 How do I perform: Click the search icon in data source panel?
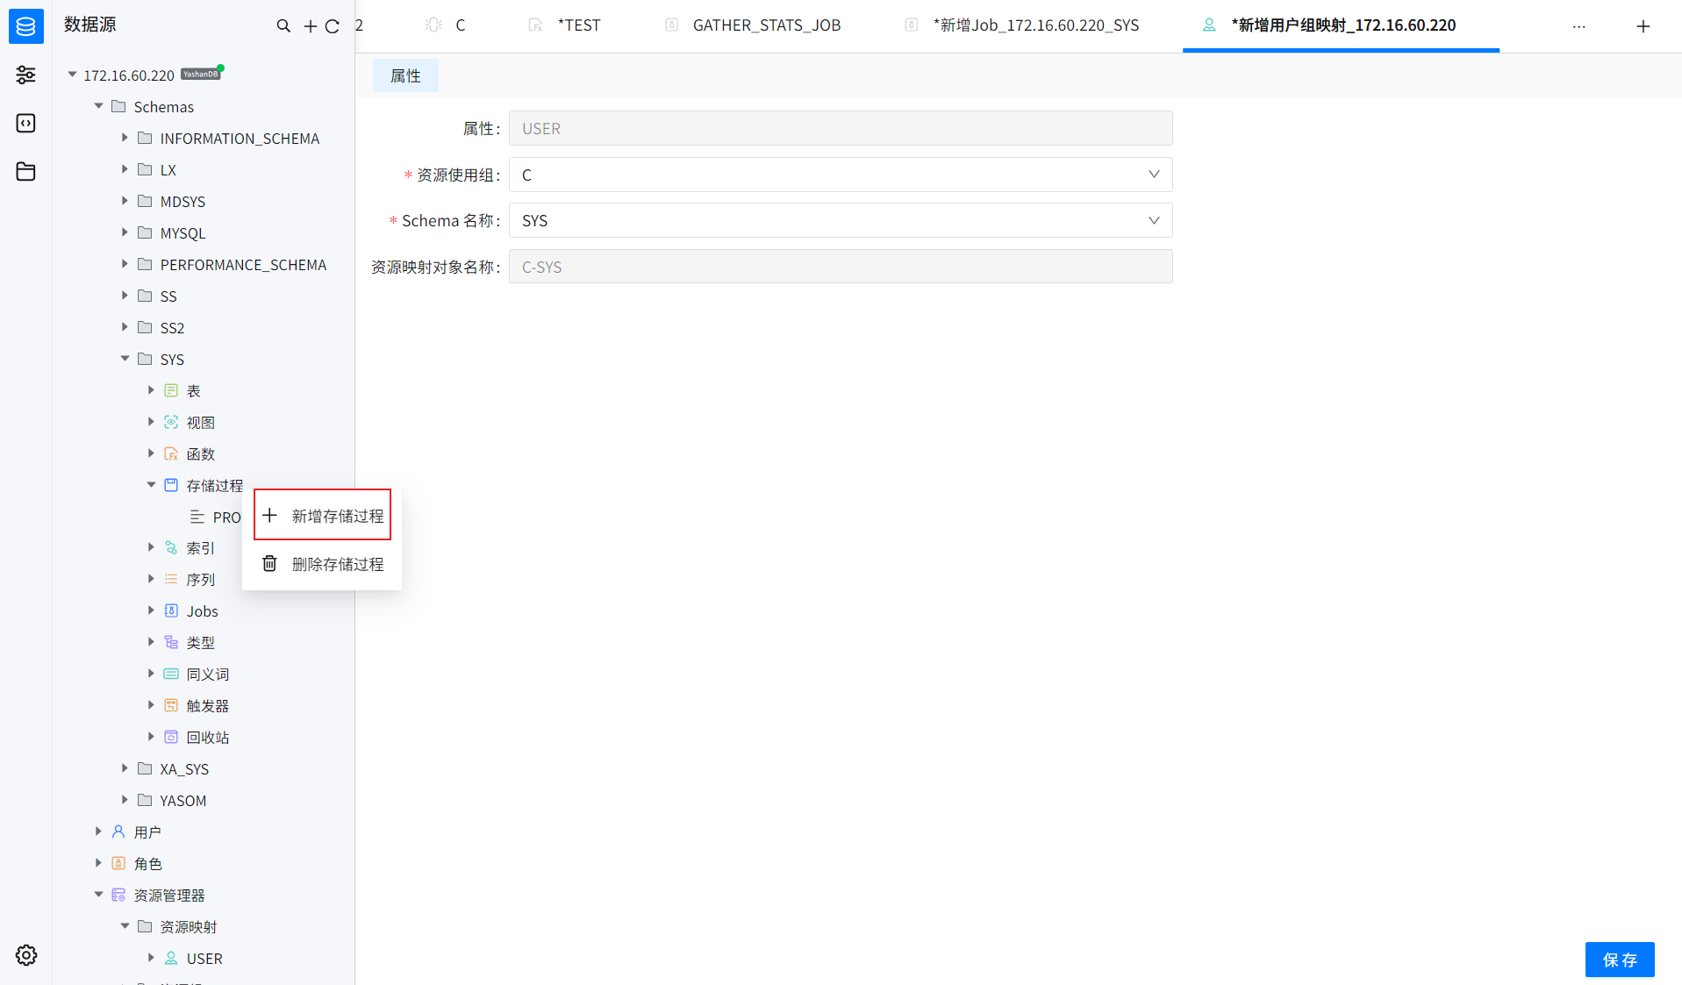coord(283,26)
